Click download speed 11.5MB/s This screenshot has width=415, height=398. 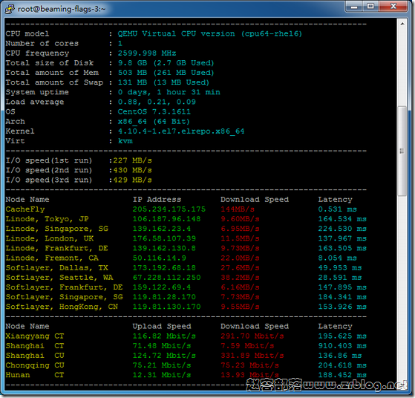click(240, 238)
